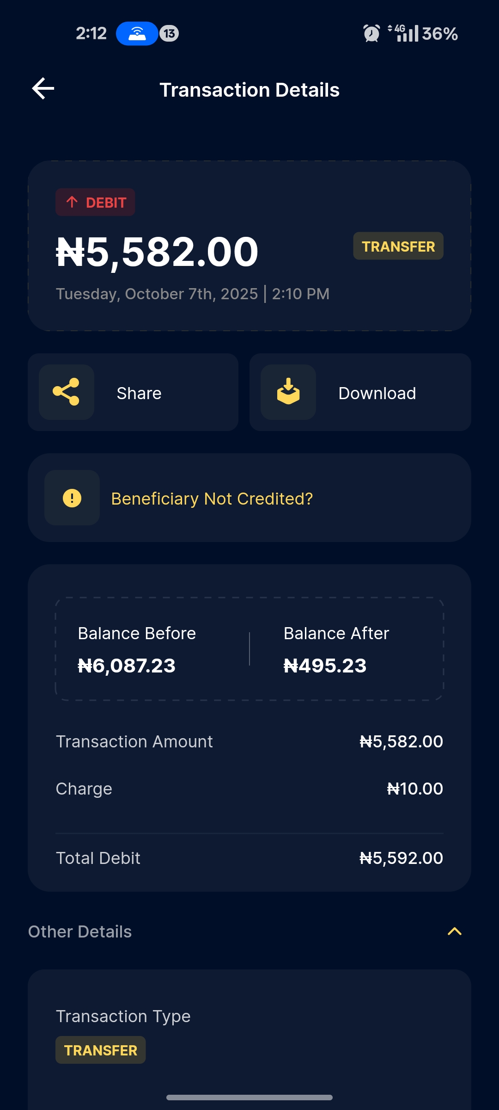Collapse the Other Details chevron

(455, 931)
